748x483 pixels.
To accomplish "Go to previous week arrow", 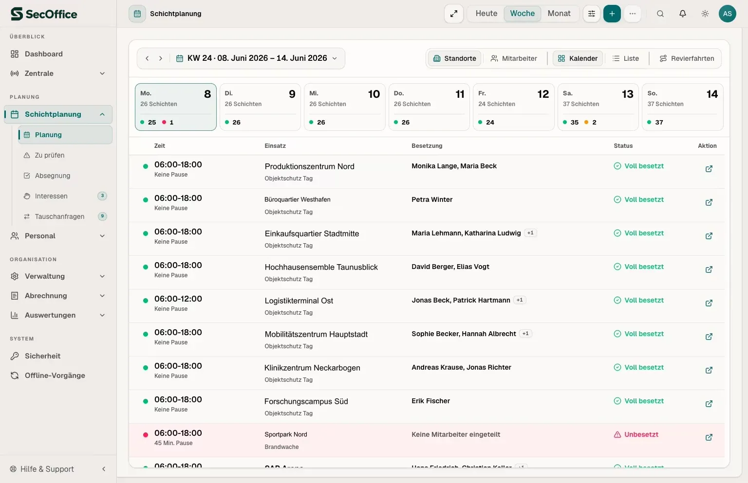I will point(147,58).
